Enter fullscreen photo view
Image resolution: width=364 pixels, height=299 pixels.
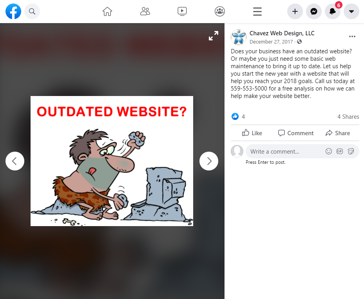(213, 36)
